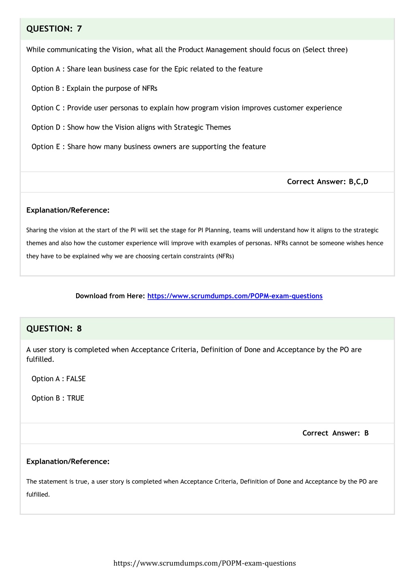Select Option B explaining purpose of NFRs
The height and width of the screenshot is (586, 415).
[x=94, y=89]
